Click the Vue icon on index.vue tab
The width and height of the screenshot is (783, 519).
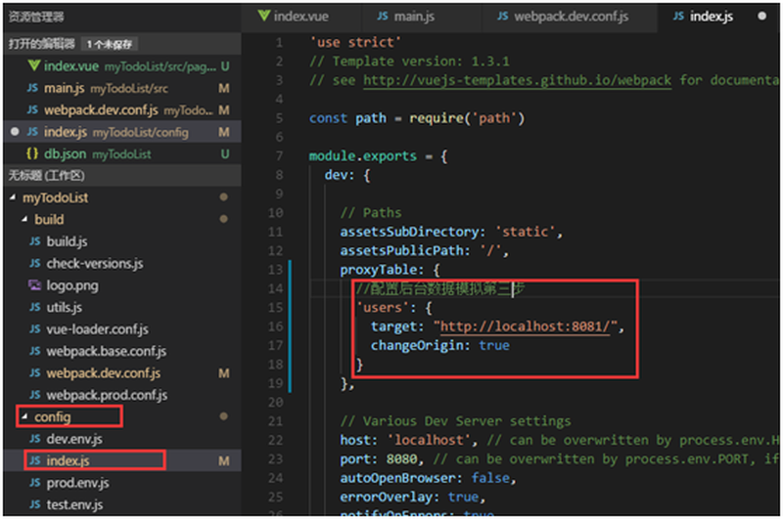(x=263, y=16)
